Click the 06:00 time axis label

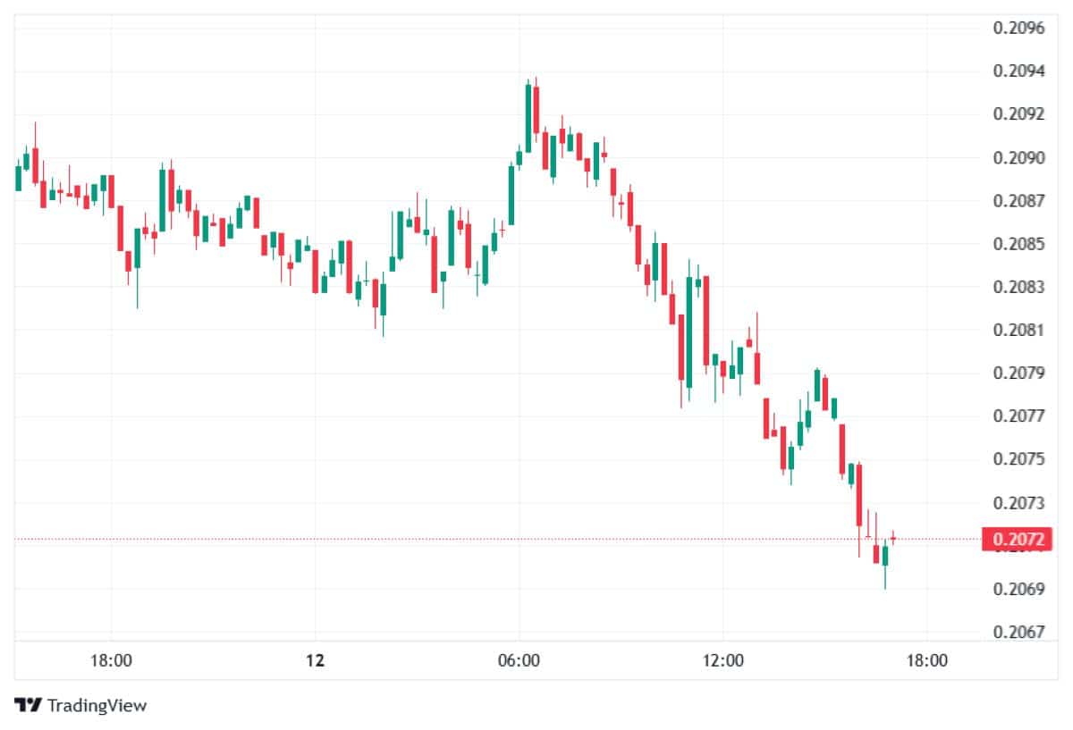[519, 661]
